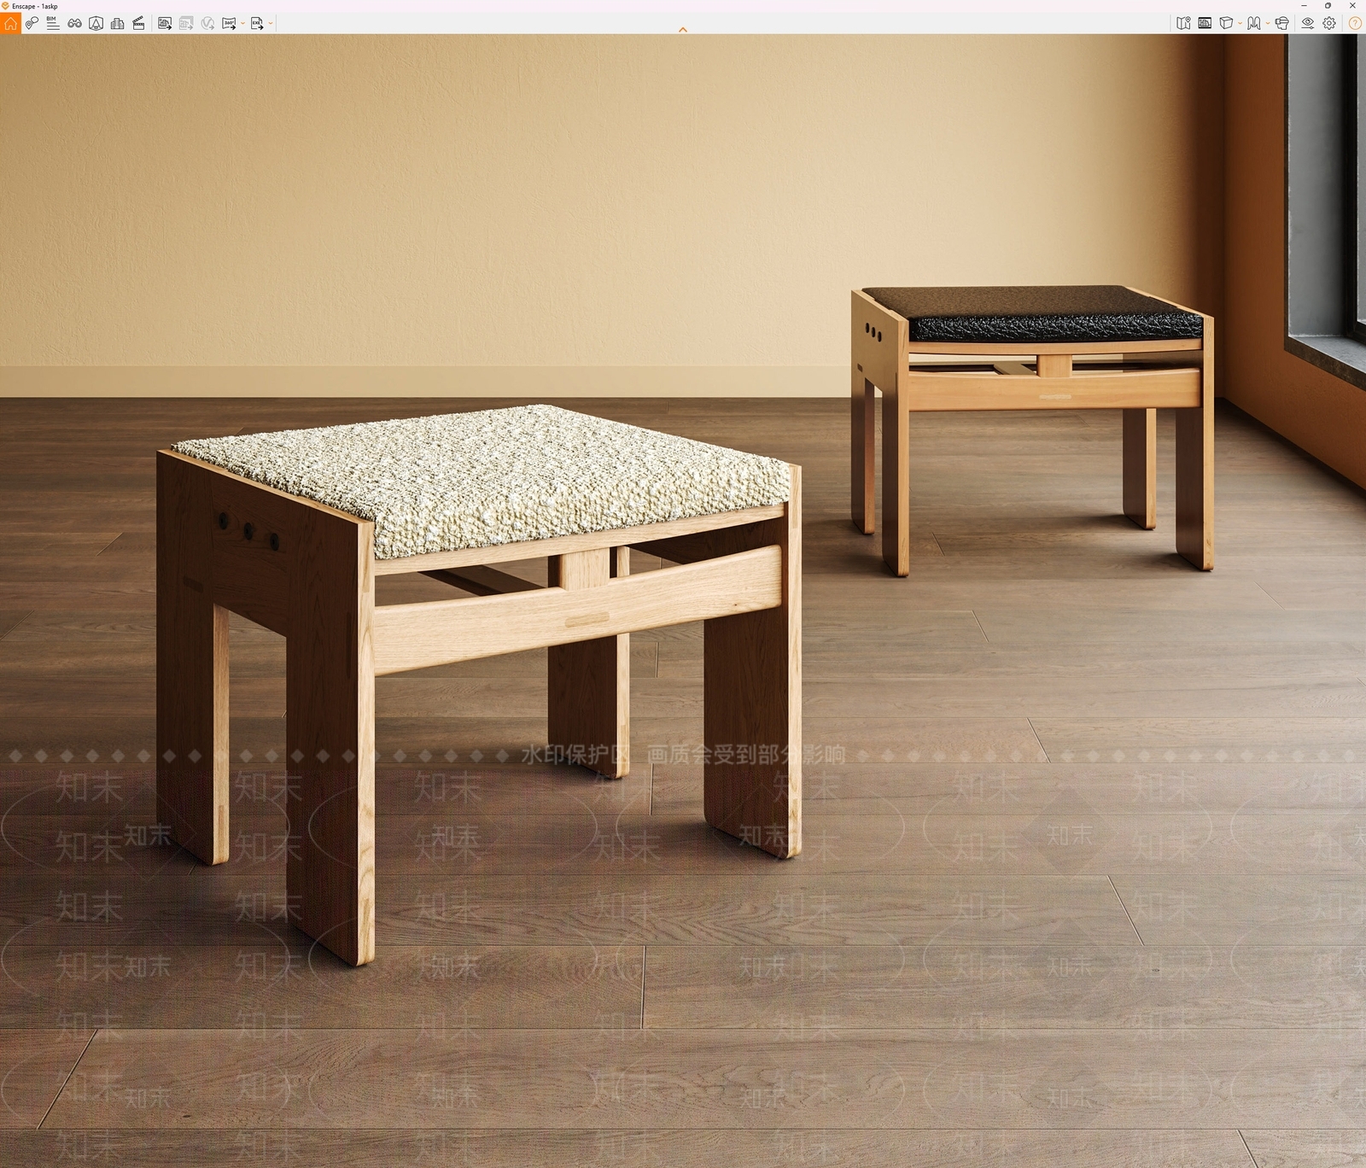Enable VR headset mode

pos(1281,24)
